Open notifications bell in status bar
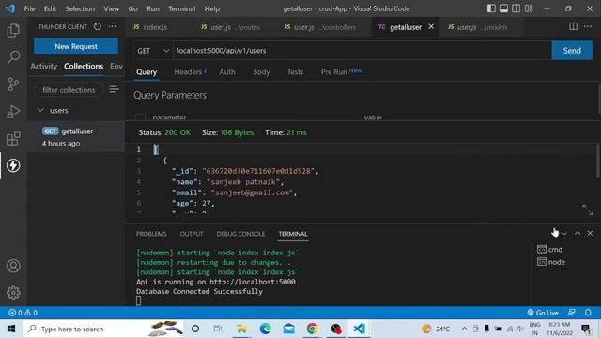Image resolution: width=601 pixels, height=338 pixels. point(588,313)
